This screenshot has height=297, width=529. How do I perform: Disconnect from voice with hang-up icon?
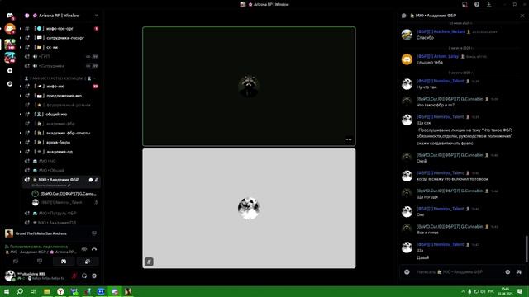(x=94, y=249)
